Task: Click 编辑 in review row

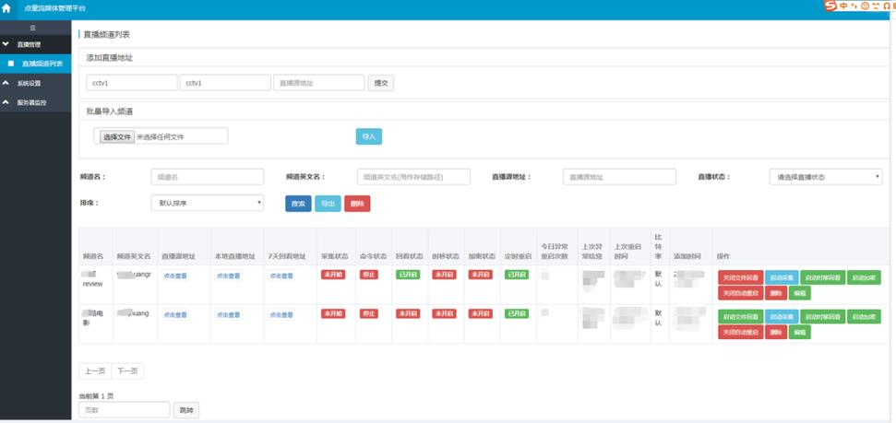Action: [x=799, y=293]
